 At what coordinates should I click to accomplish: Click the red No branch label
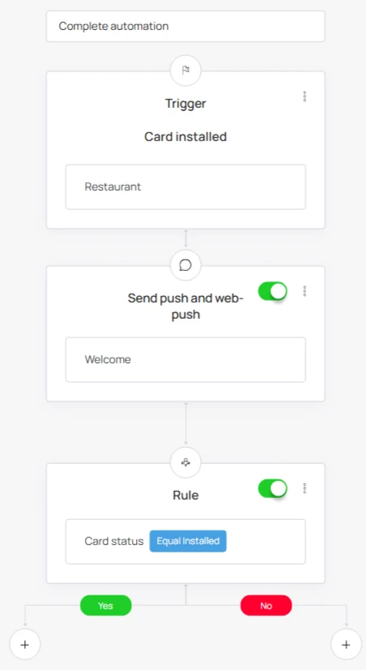[266, 605]
